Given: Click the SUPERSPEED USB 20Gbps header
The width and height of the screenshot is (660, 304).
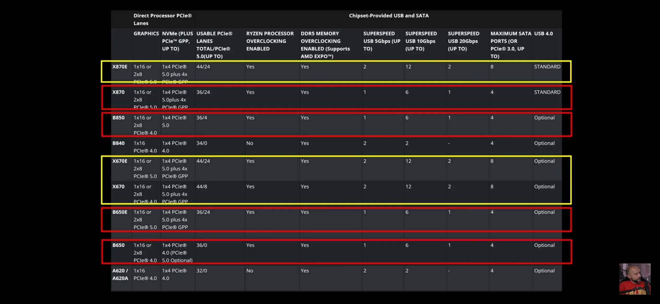Looking at the screenshot, I should [463, 41].
